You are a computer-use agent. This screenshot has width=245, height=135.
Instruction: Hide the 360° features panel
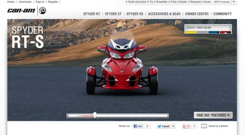click(213, 115)
